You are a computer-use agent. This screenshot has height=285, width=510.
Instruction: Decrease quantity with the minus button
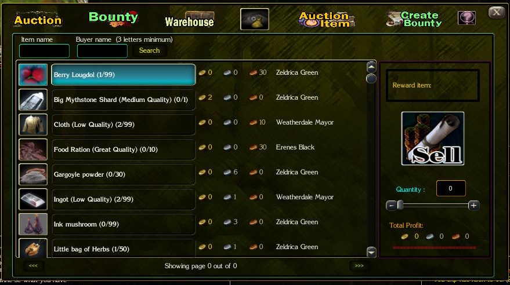pos(391,206)
